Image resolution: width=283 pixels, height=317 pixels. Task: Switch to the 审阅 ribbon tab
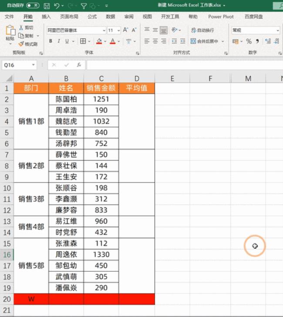coord(129,17)
